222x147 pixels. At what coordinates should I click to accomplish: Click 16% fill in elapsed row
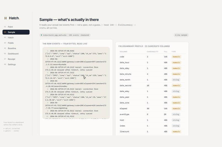pos(166,108)
